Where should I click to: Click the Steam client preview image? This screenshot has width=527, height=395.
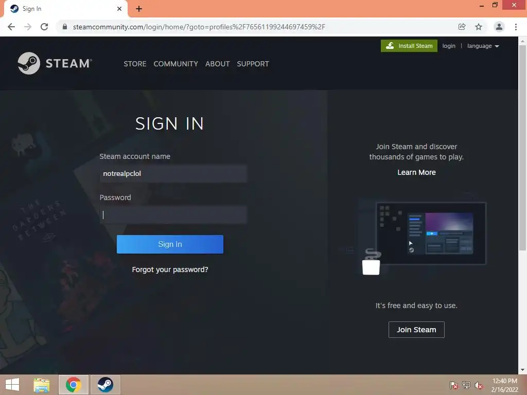click(424, 234)
